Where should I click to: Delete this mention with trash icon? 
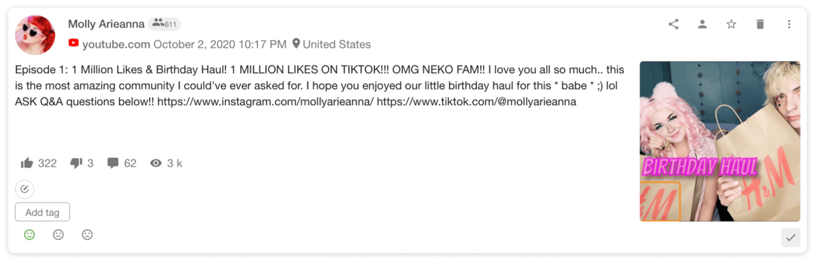pyautogui.click(x=760, y=24)
